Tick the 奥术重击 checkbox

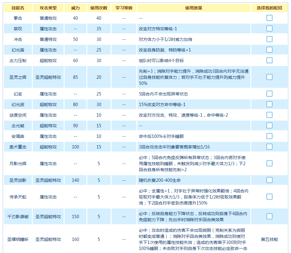269,147
